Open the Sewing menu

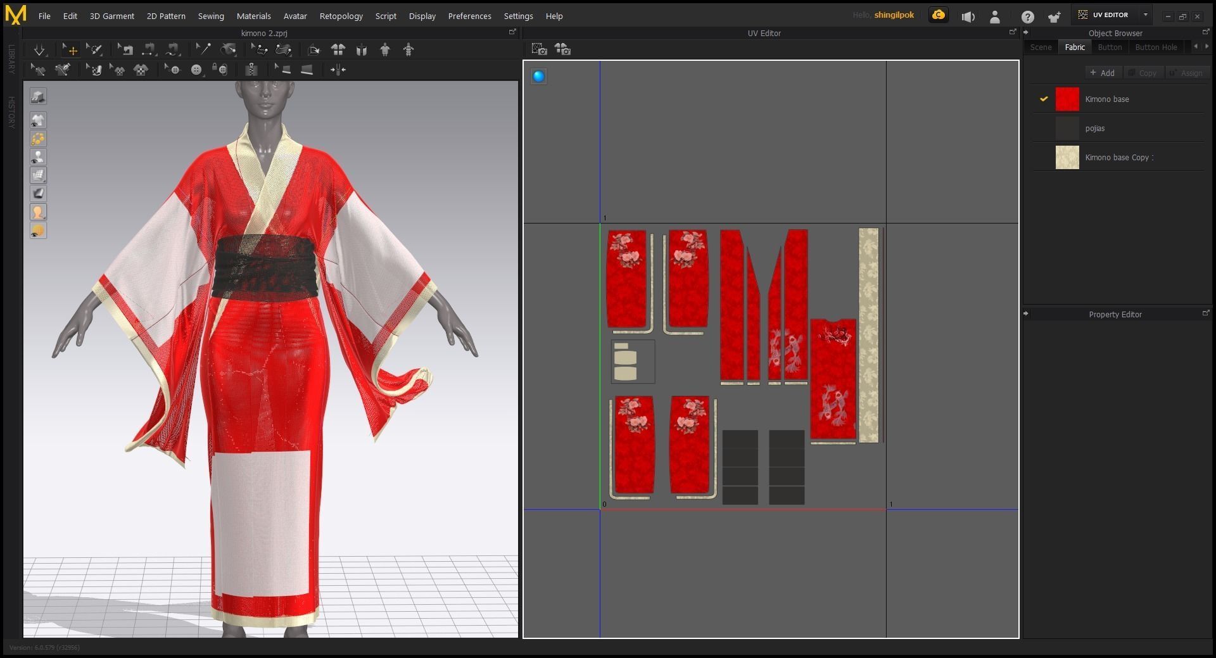point(211,16)
